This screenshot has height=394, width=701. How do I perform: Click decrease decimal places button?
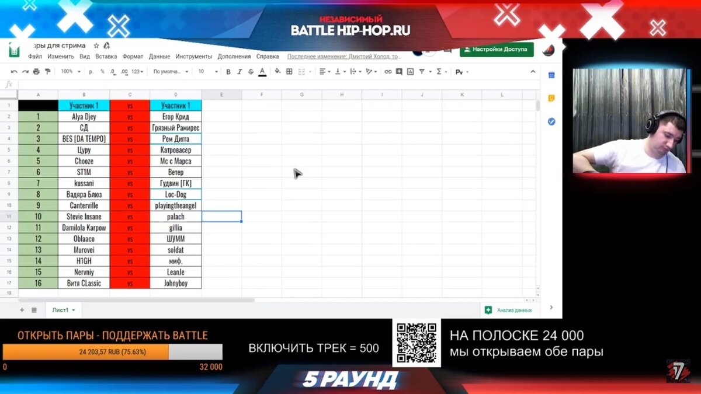point(113,72)
